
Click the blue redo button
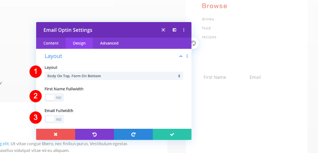(x=133, y=134)
